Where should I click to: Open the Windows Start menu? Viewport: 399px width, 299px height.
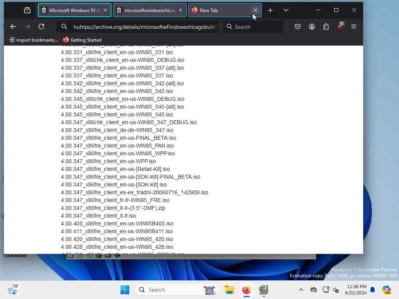coord(125,290)
